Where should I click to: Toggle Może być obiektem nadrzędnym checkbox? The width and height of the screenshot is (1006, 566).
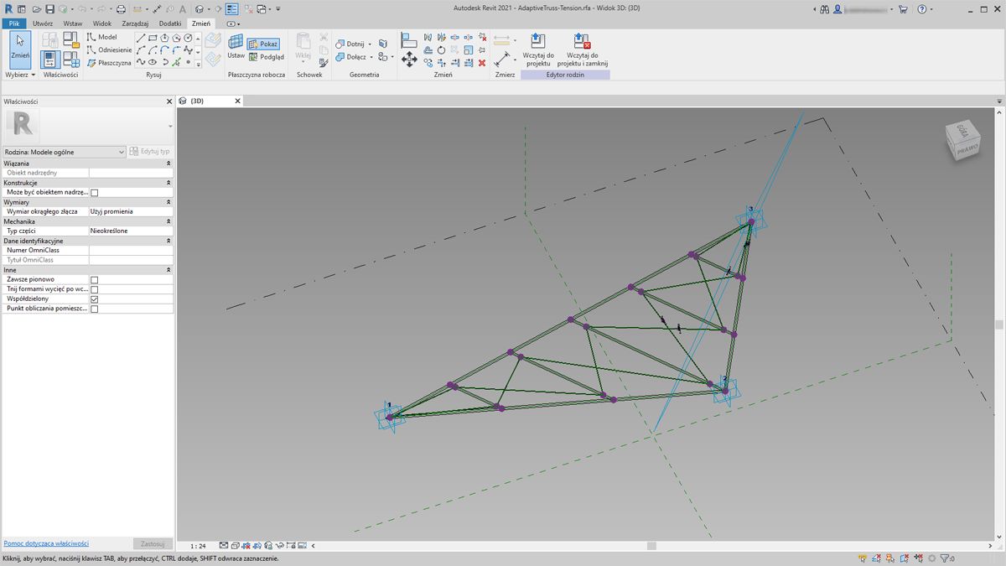94,193
